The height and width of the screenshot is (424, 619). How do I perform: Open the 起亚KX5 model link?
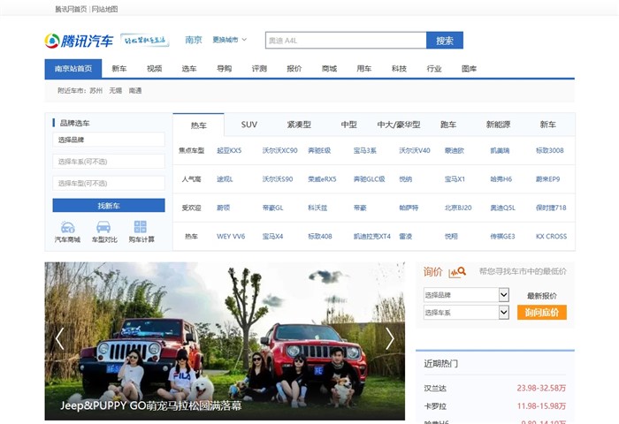pos(229,150)
